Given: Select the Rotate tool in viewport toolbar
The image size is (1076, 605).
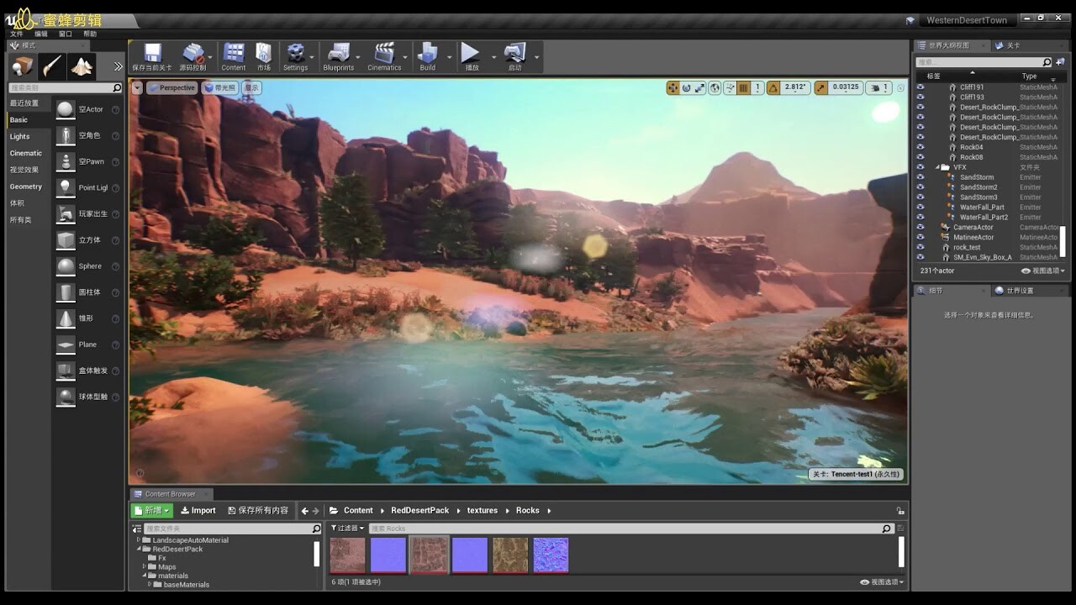Looking at the screenshot, I should [x=685, y=87].
